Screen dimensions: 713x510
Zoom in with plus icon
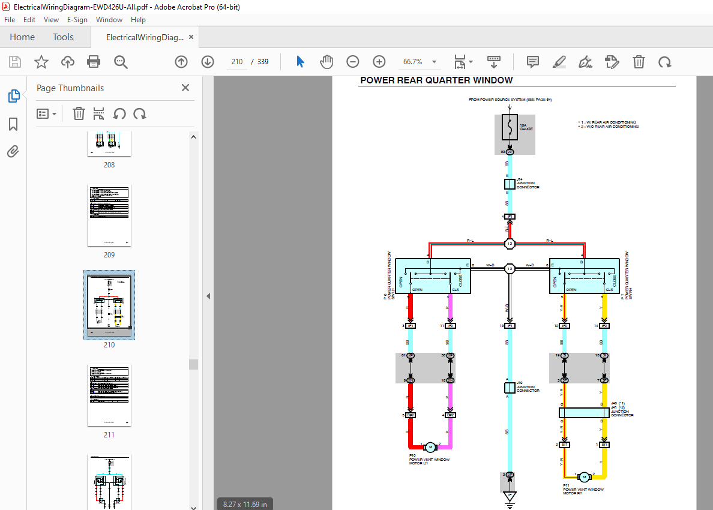tap(379, 62)
